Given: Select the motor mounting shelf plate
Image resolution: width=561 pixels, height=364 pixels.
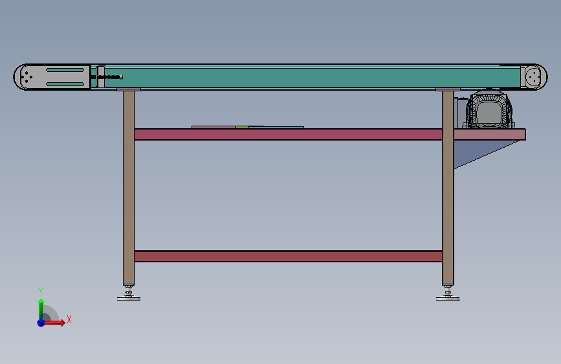Looking at the screenshot, I should click(x=489, y=134).
